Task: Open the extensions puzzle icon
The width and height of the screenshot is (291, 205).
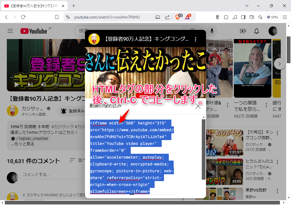Action: click(x=226, y=17)
